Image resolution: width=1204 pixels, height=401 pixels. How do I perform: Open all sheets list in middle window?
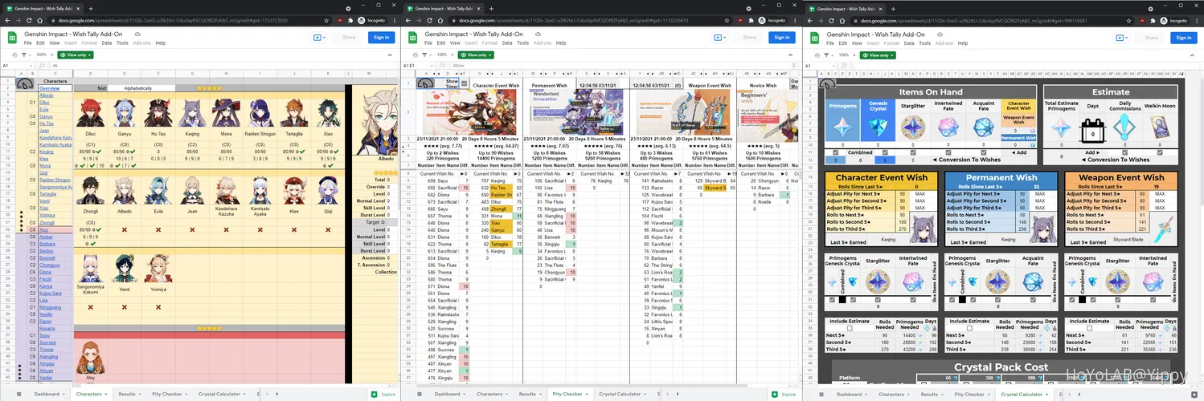tap(423, 395)
